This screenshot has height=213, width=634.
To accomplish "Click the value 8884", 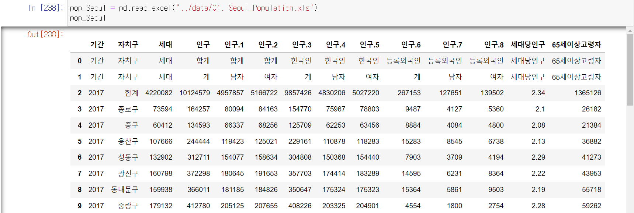I will coord(413,125).
